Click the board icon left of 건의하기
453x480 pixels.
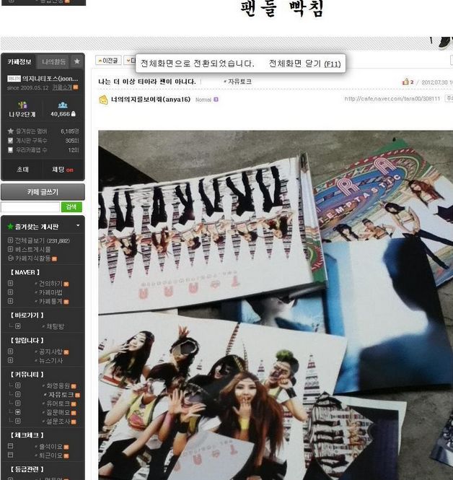click(x=10, y=284)
